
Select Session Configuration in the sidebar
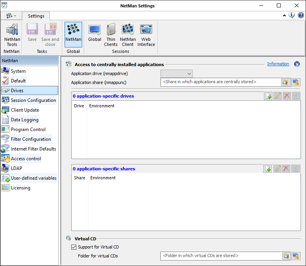(33, 100)
